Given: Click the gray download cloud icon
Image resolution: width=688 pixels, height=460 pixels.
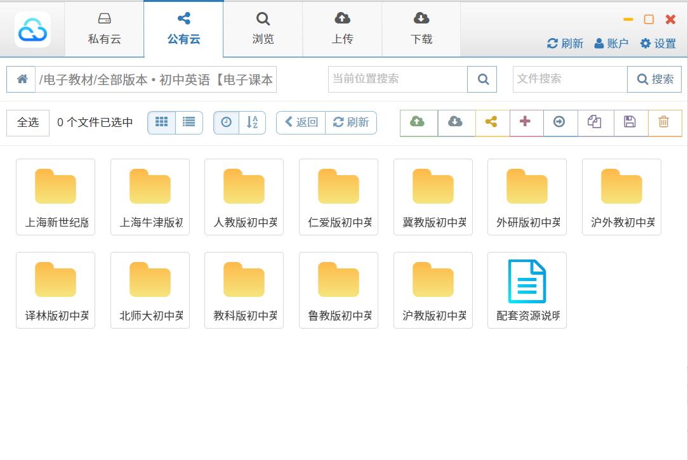Looking at the screenshot, I should 456,123.
